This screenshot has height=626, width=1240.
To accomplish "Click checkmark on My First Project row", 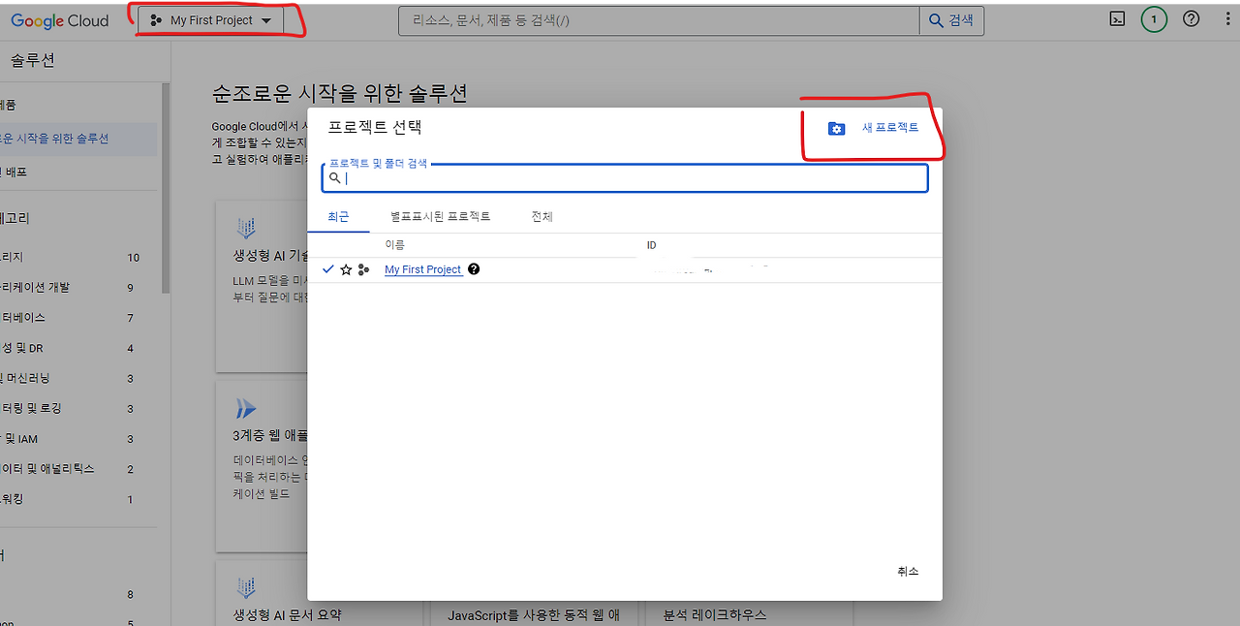I will pos(328,269).
